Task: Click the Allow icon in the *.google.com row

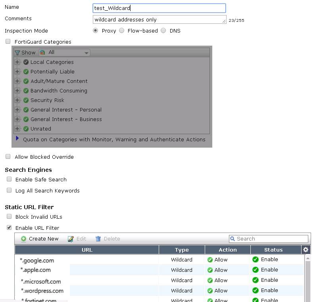Action: 210,260
